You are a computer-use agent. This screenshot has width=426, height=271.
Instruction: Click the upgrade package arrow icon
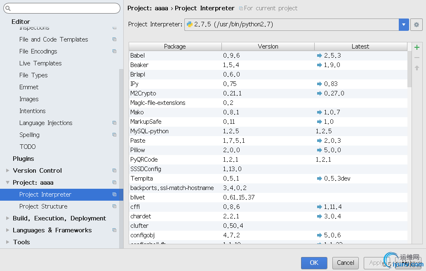coord(417,68)
